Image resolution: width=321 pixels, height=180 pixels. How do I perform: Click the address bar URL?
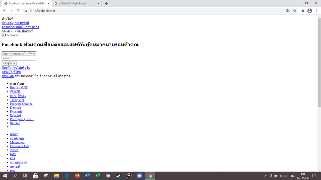point(42,11)
